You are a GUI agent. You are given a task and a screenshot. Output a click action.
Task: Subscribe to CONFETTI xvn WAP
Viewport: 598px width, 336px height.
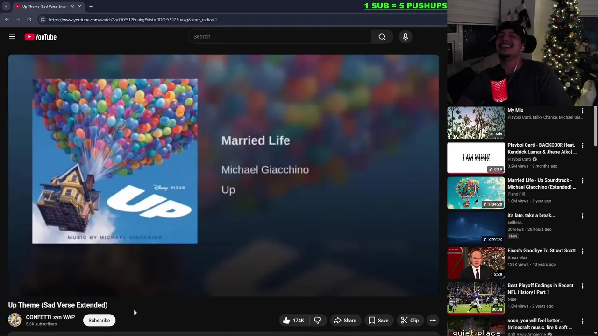point(99,320)
